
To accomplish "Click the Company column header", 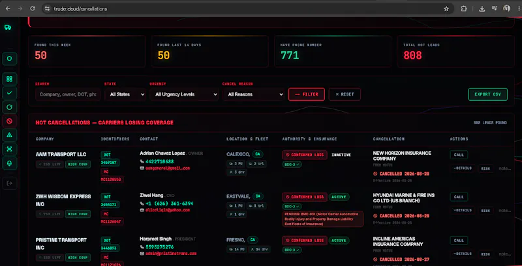I will pyautogui.click(x=44, y=139).
